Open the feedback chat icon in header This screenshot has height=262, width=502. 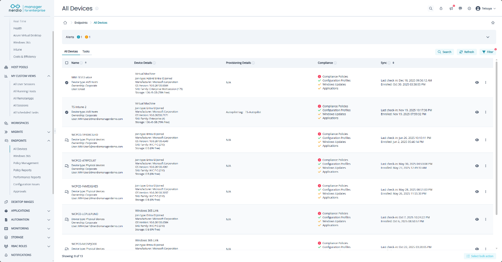click(460, 8)
